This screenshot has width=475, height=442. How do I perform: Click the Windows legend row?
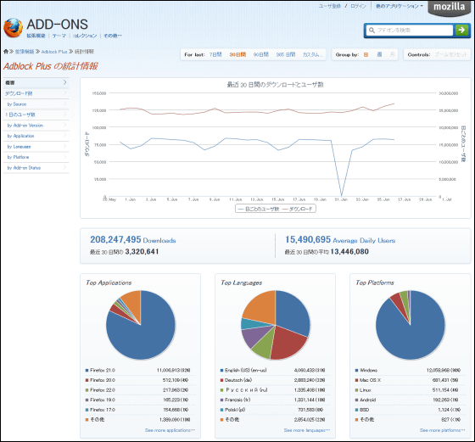pyautogui.click(x=410, y=370)
